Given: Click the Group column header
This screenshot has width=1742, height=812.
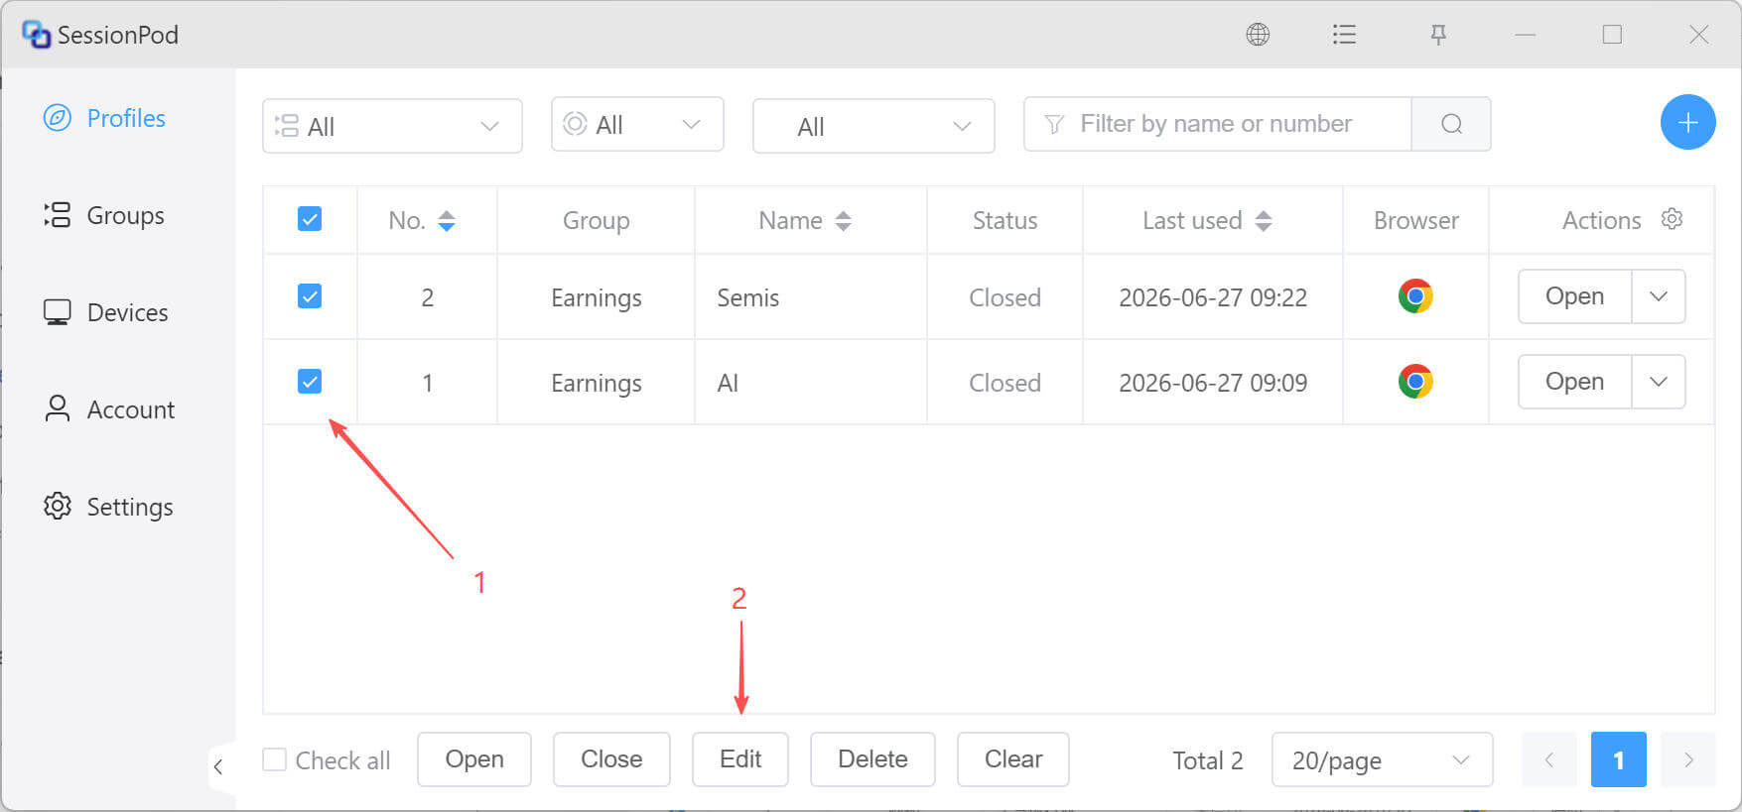Looking at the screenshot, I should [x=596, y=220].
